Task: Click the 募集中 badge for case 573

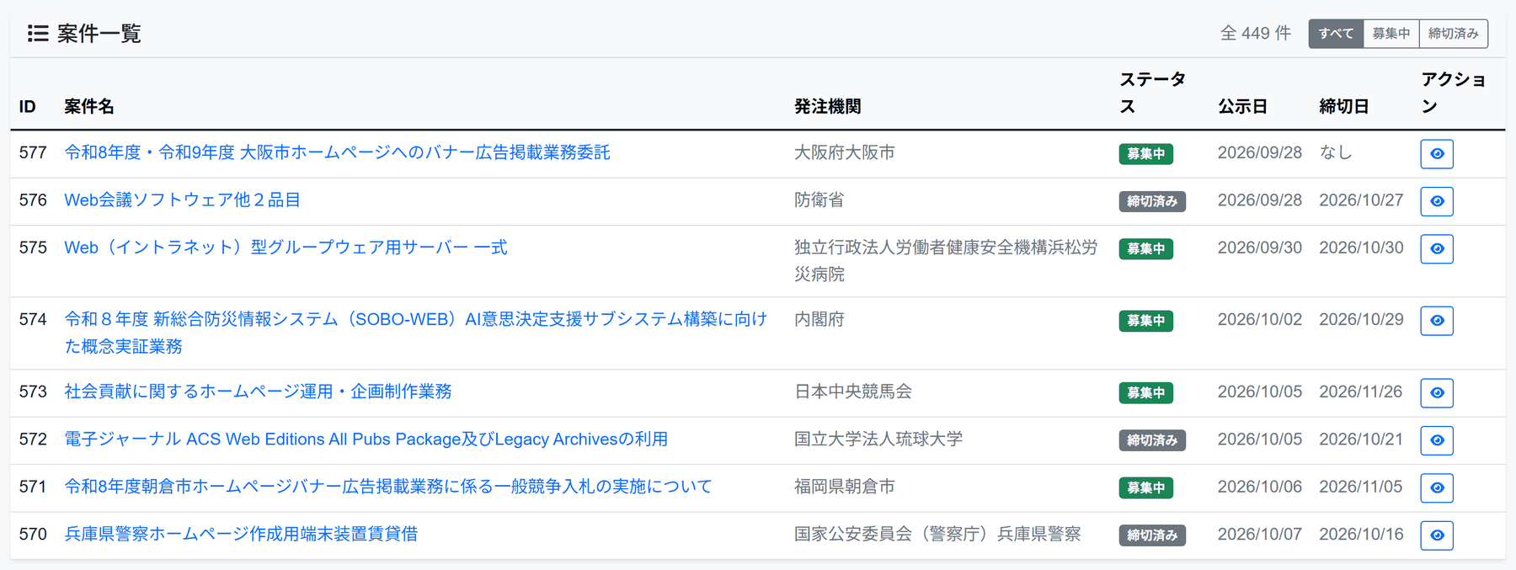Action: tap(1145, 393)
